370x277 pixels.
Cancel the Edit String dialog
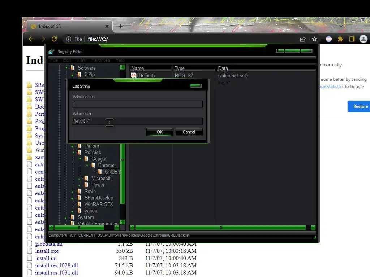[x=189, y=132]
